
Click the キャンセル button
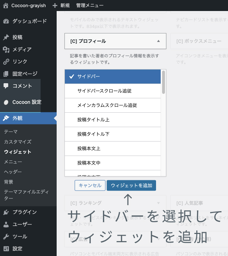pos(90,186)
